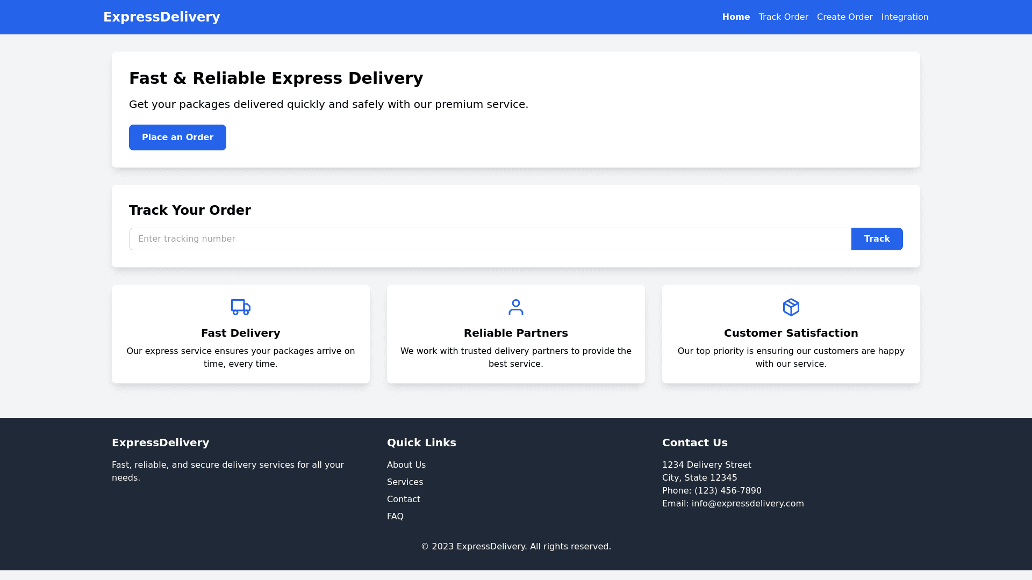This screenshot has height=580, width=1032.
Task: Click the package box icon
Action: pos(791,307)
